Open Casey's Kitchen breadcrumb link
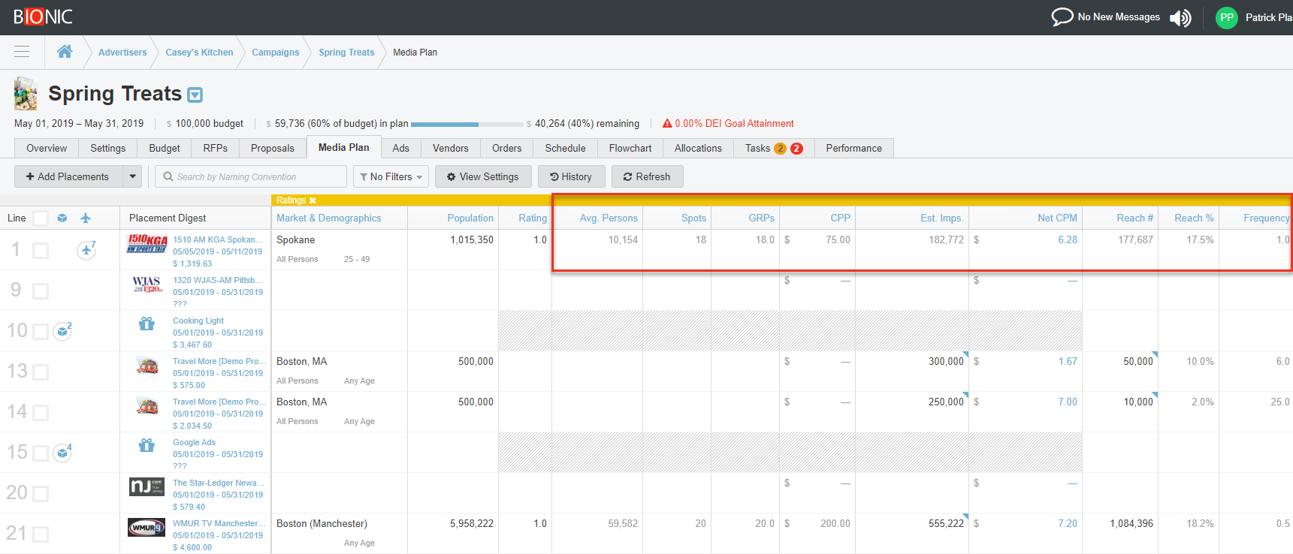This screenshot has width=1293, height=554. 199,53
